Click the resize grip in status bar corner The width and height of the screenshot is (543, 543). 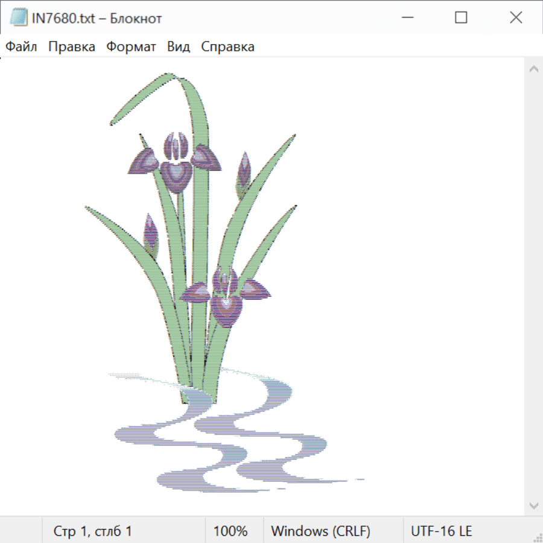pos(537,537)
